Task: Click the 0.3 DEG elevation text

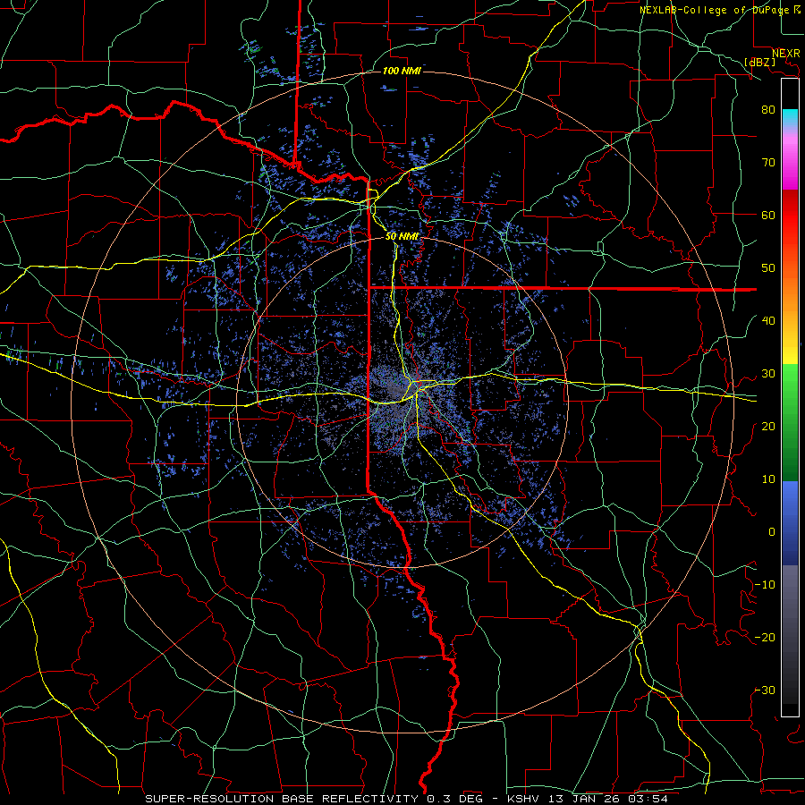Action: point(455,799)
